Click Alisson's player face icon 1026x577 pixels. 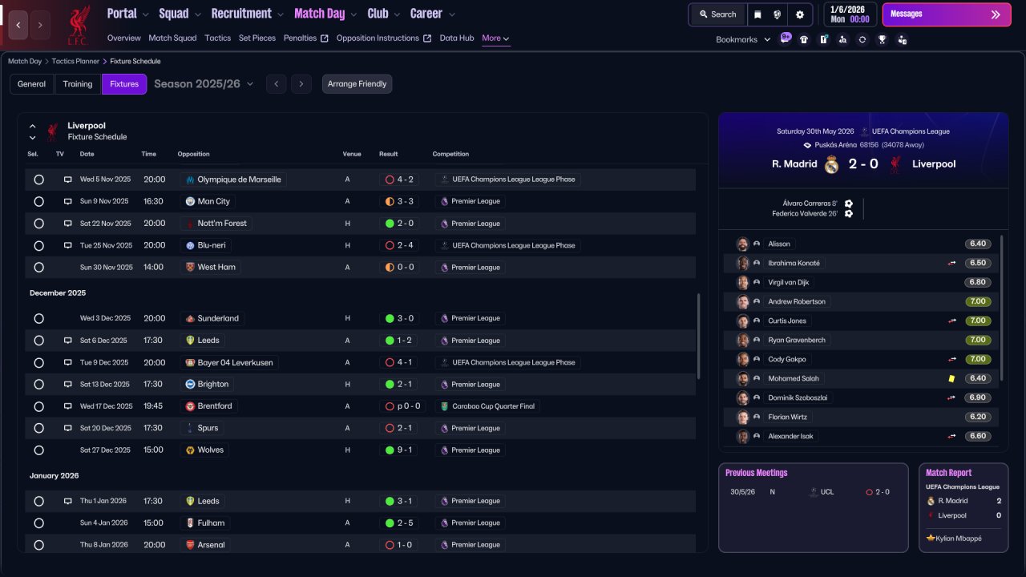743,244
